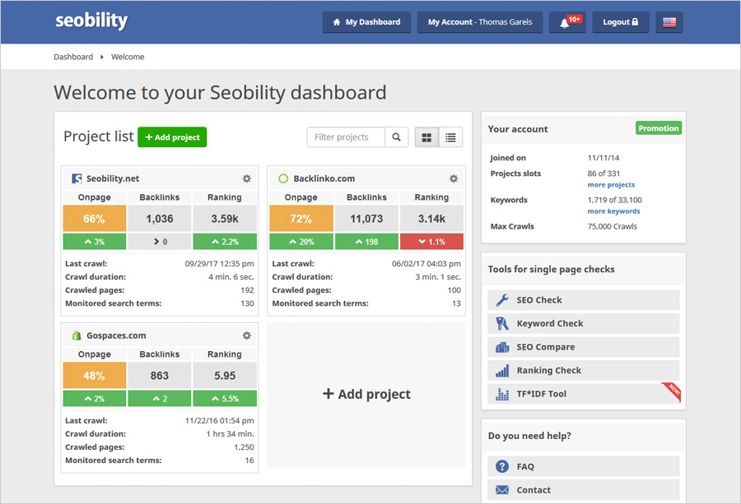Viewport: 741px width, 504px height.
Task: Click the Welcome breadcrumb
Action: [128, 57]
